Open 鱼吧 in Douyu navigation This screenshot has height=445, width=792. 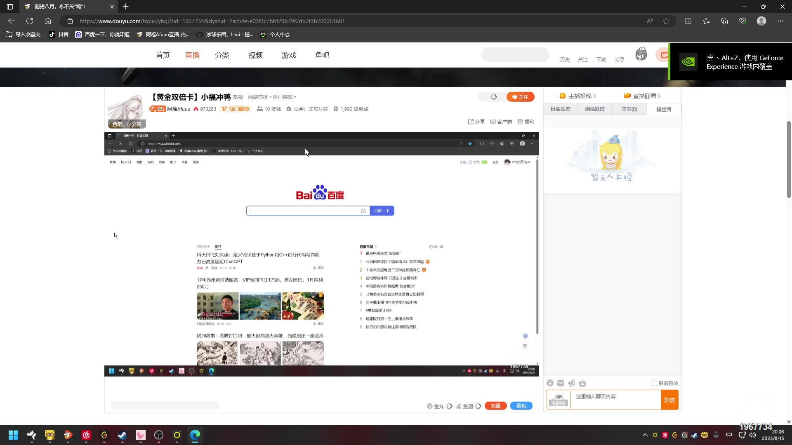point(322,55)
